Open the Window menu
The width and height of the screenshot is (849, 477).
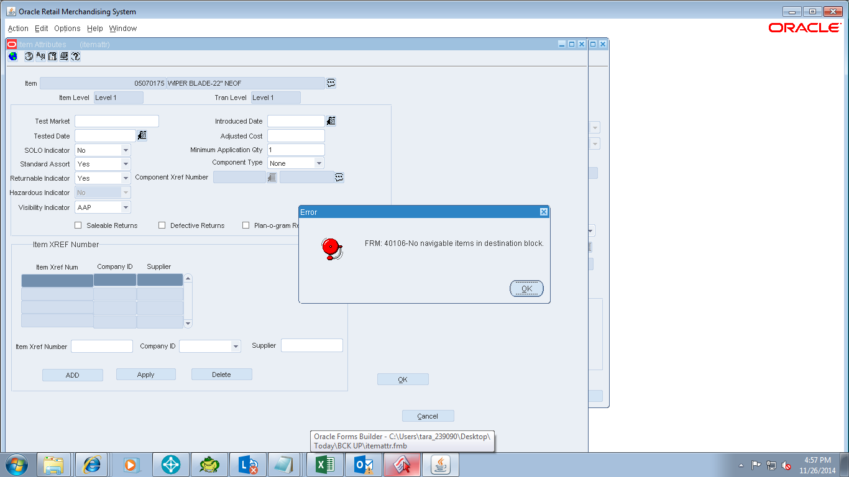[123, 29]
